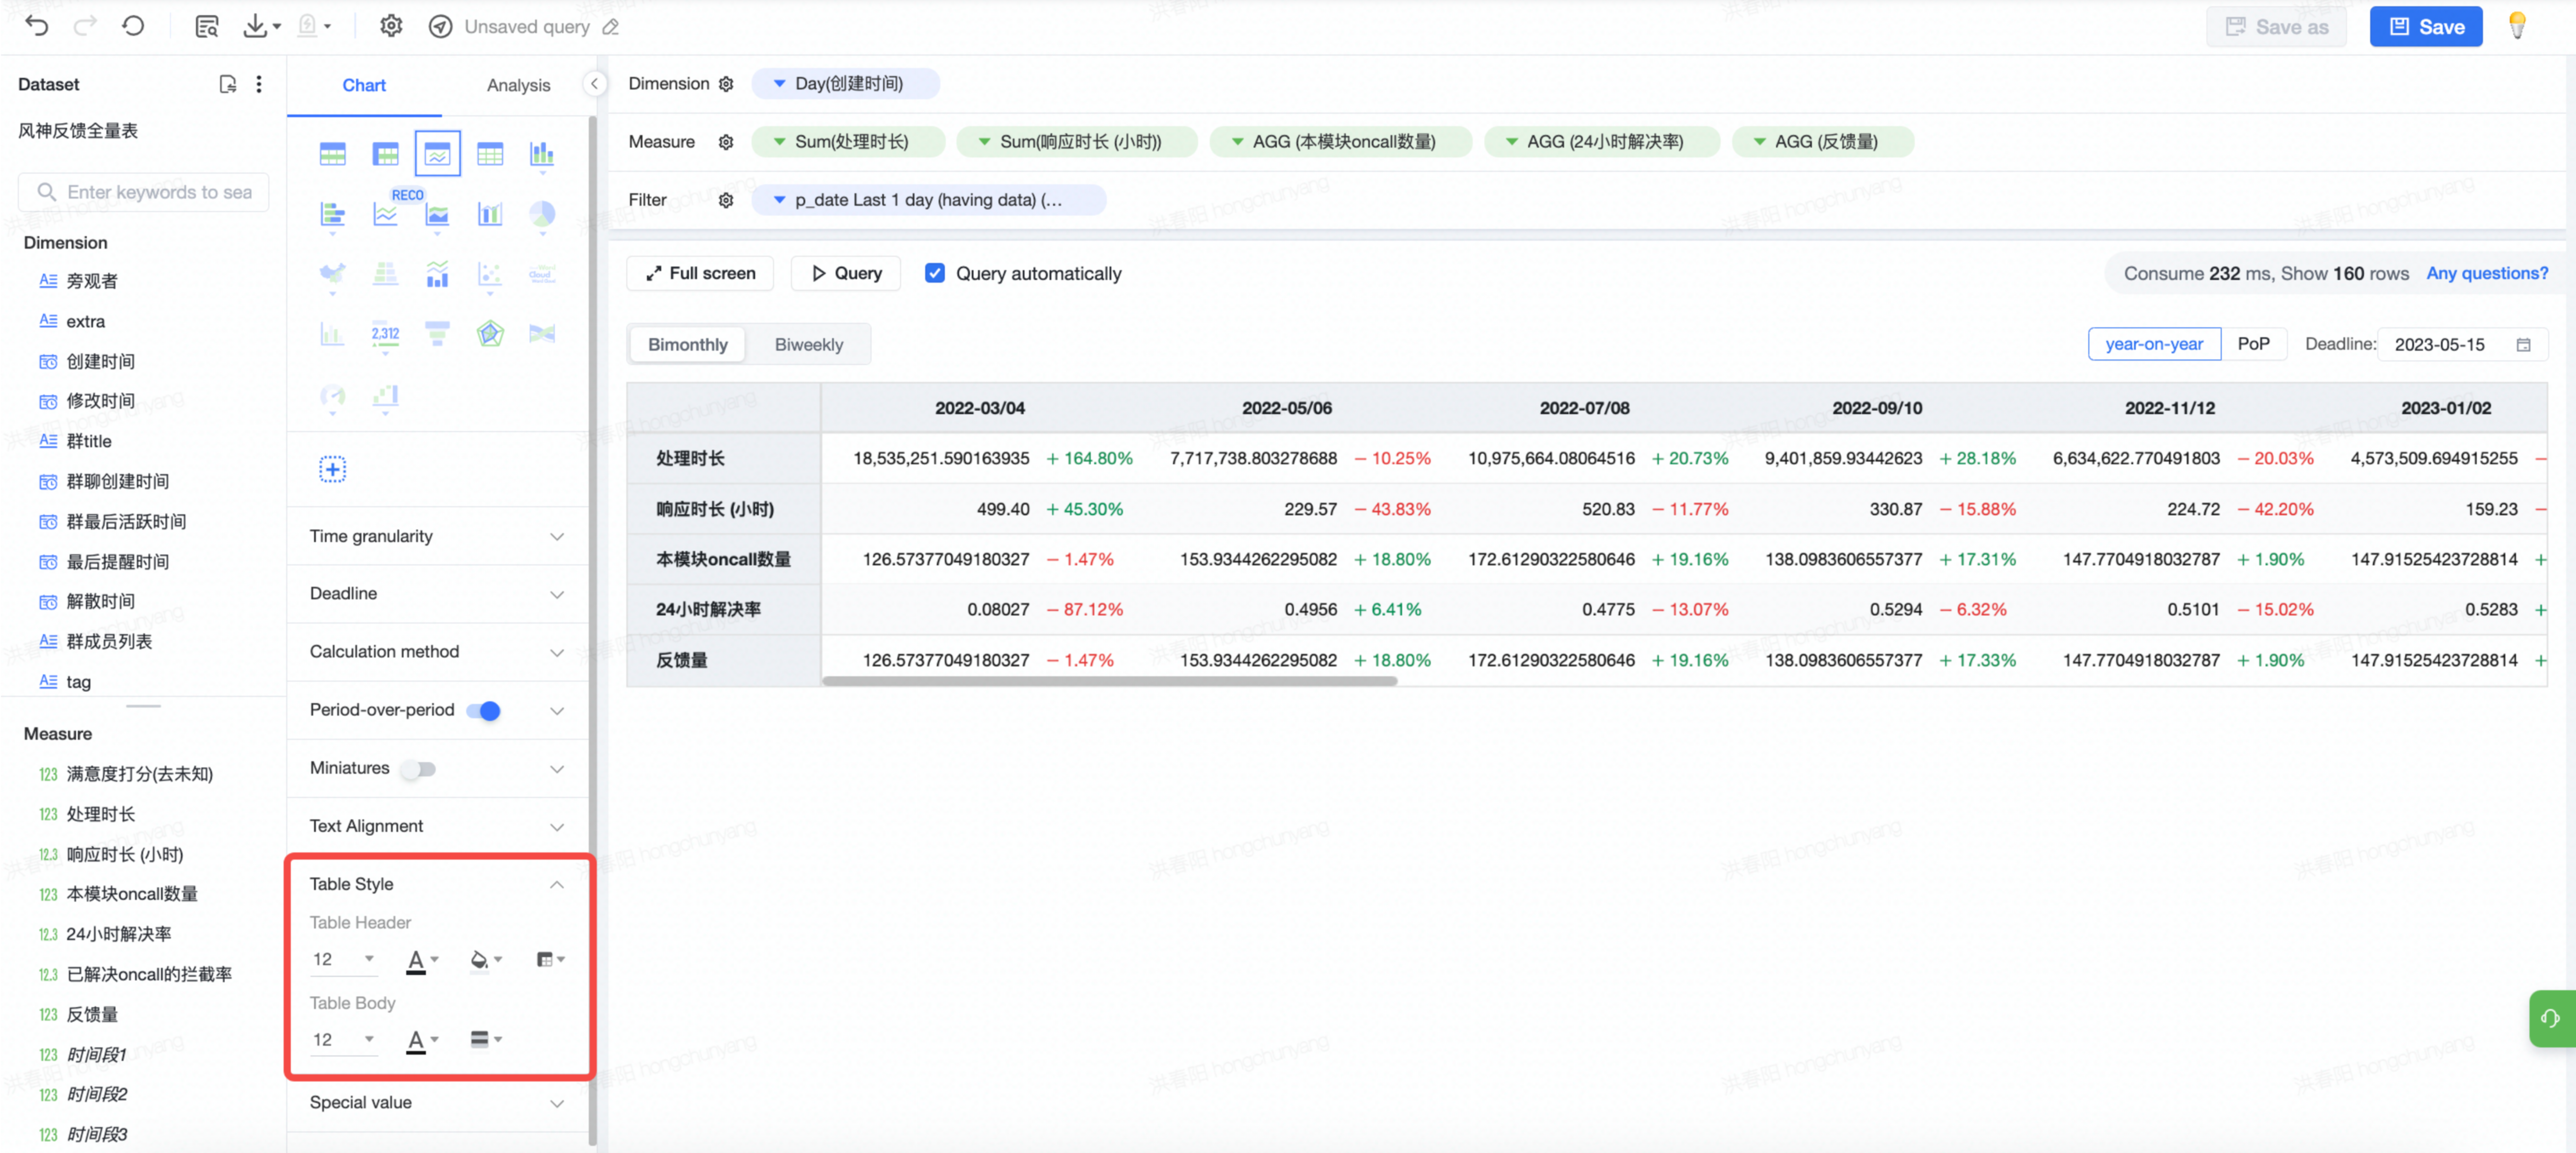Open the dataset three-dot menu
Screen dimensions: 2576x1153
click(x=259, y=84)
